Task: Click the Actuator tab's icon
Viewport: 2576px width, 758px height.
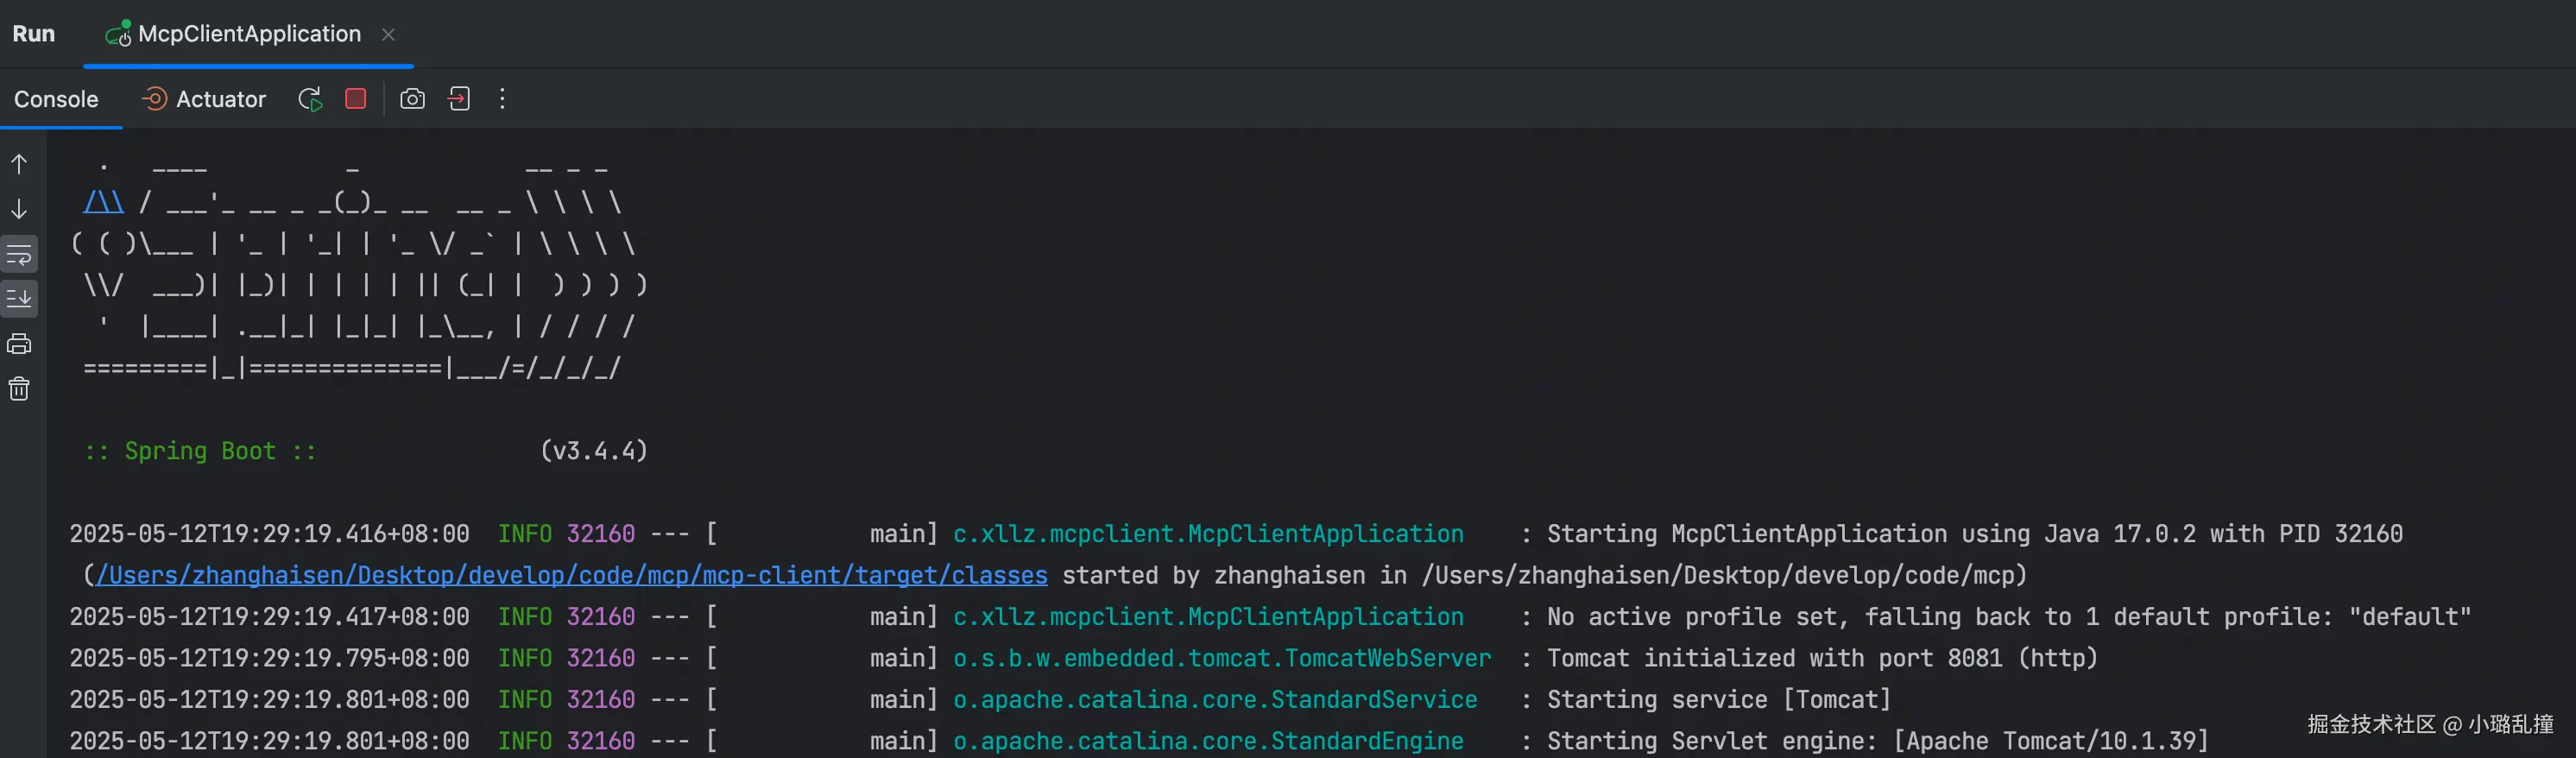Action: click(x=154, y=99)
